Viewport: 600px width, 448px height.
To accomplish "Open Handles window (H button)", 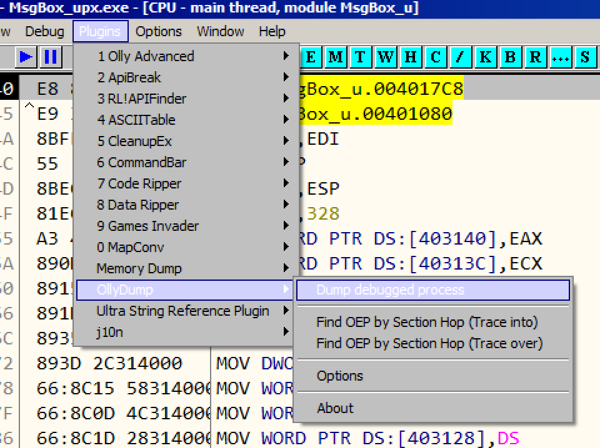I will [410, 57].
